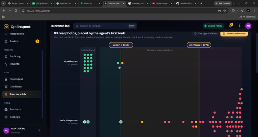Open notifications bell
Screen dimensions: 258x137
click(230, 26)
